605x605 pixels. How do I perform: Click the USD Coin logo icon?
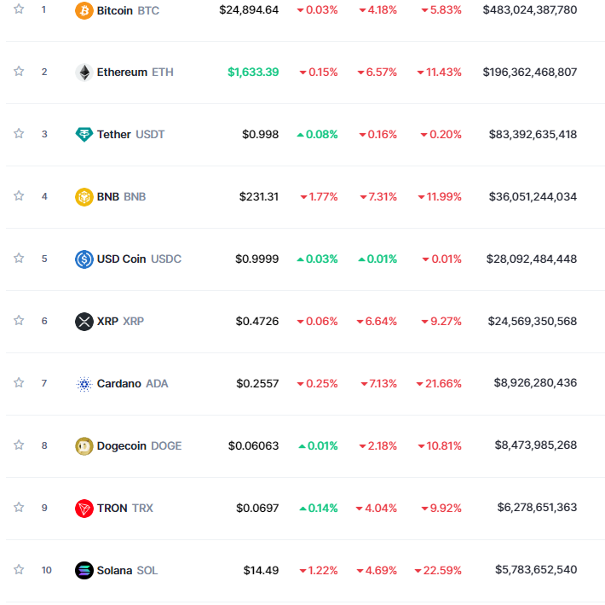pyautogui.click(x=84, y=259)
